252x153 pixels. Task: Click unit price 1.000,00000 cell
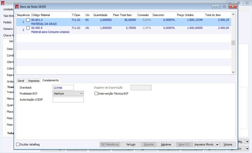[x=195, y=28]
